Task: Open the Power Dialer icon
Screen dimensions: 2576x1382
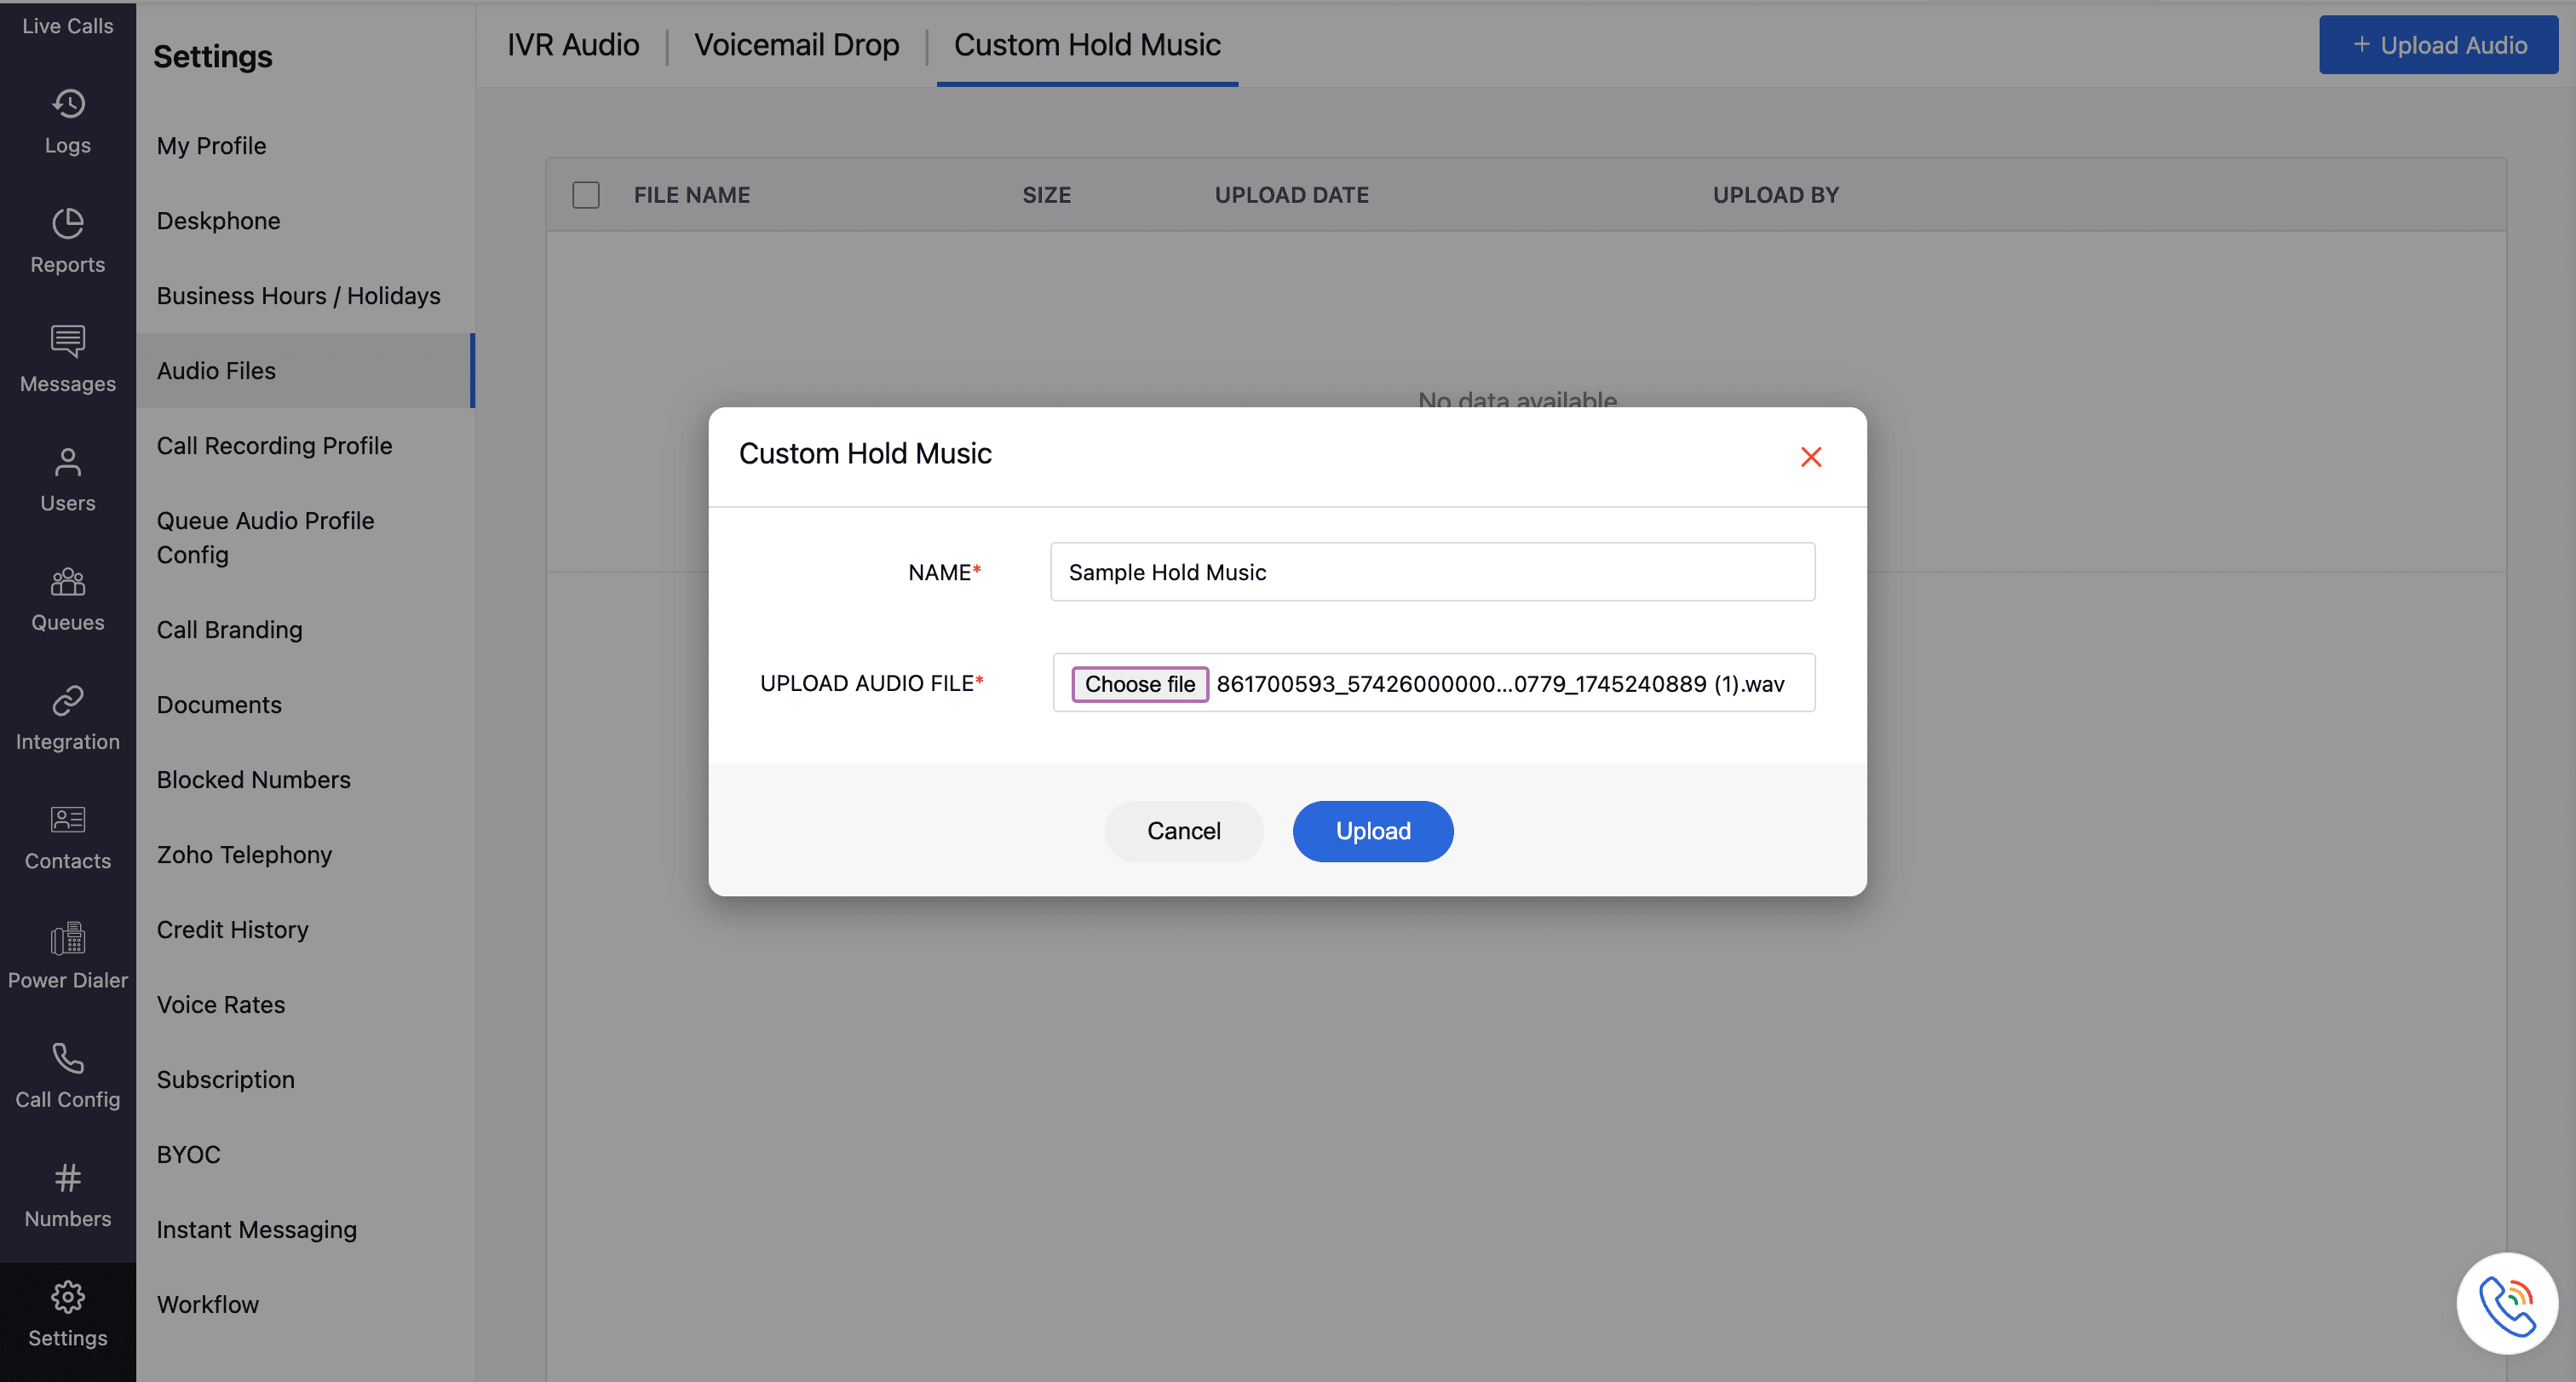Action: point(68,938)
